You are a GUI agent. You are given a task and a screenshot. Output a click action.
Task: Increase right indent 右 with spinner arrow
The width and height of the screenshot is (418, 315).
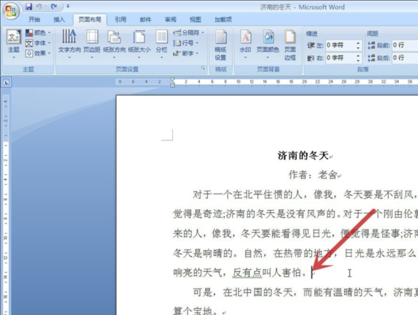(358, 56)
